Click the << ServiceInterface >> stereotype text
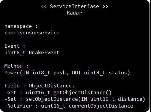The height and width of the screenshot is (112, 151). pyautogui.click(x=75, y=7)
